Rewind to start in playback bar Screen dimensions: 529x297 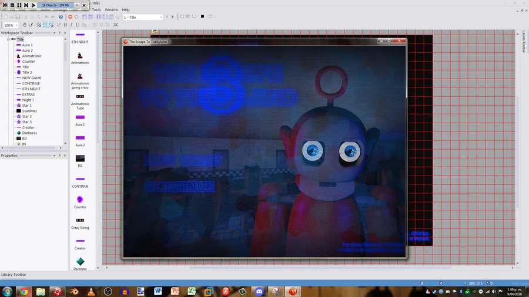pyautogui.click(x=5, y=5)
